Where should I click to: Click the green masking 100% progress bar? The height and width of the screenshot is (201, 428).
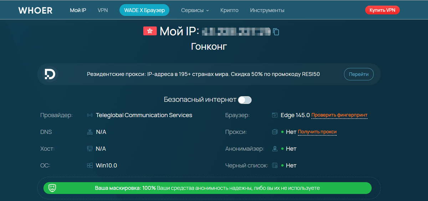(207, 188)
